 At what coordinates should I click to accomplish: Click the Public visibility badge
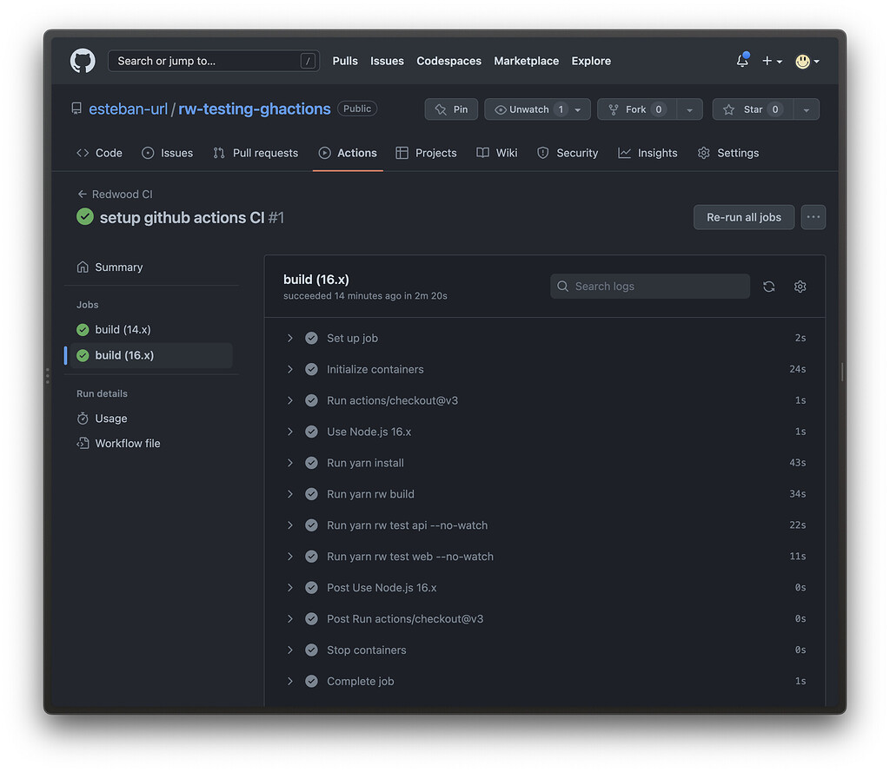(357, 109)
